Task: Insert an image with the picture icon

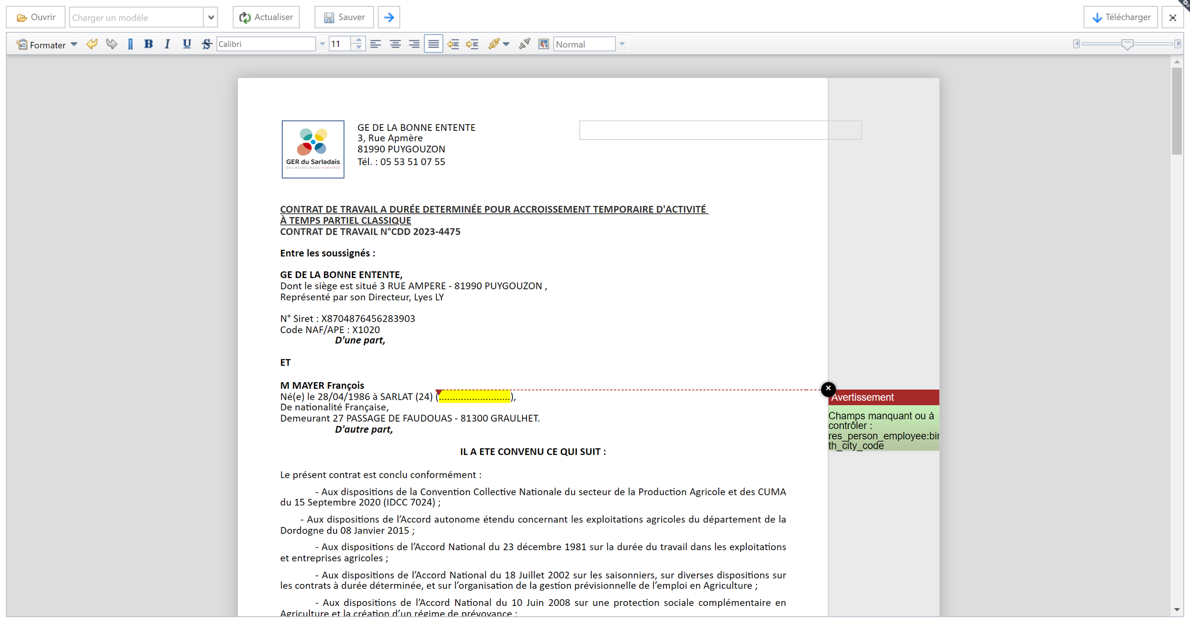Action: [544, 44]
